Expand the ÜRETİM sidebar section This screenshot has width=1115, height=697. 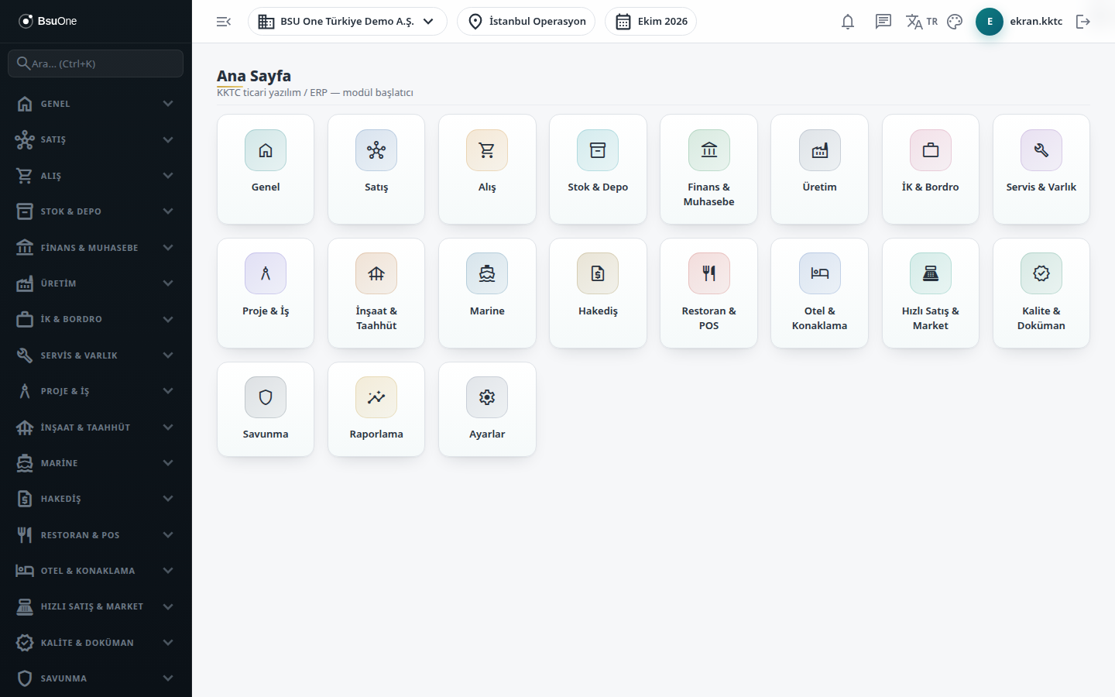pos(96,283)
